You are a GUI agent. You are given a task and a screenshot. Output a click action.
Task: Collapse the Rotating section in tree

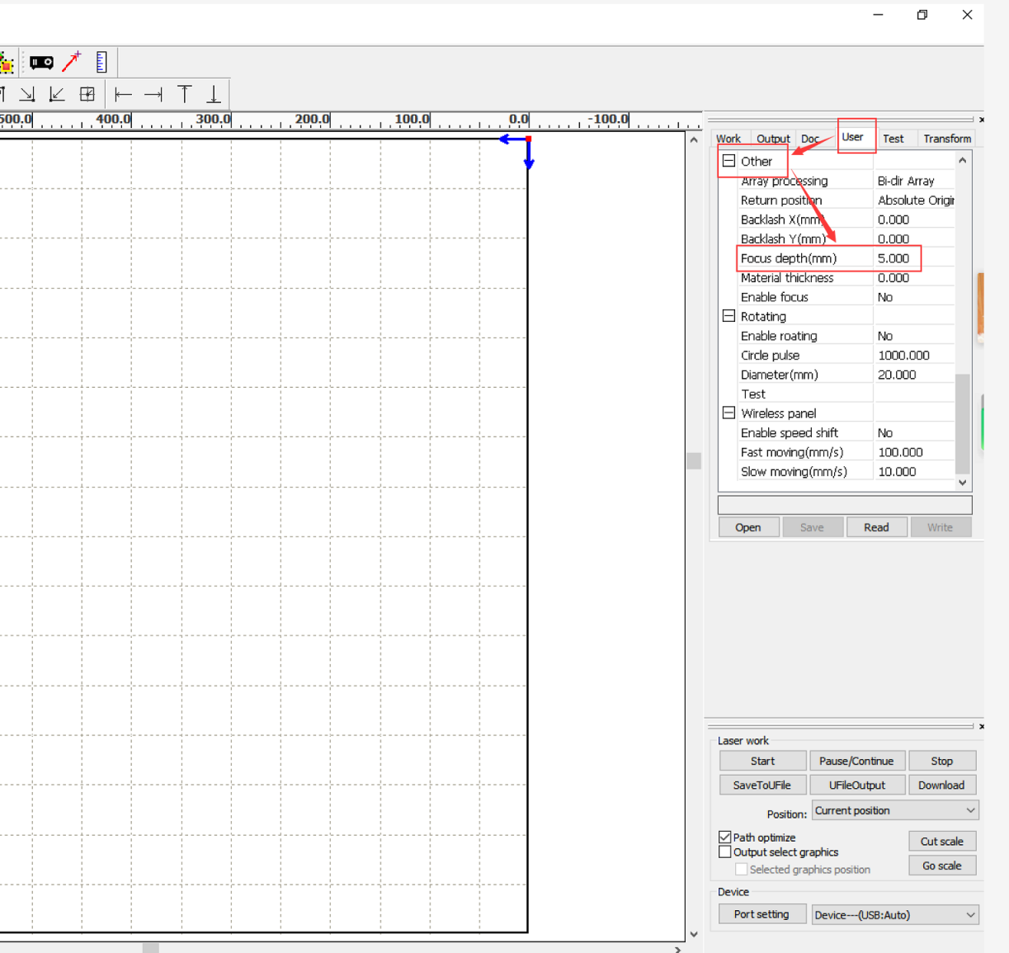click(728, 316)
